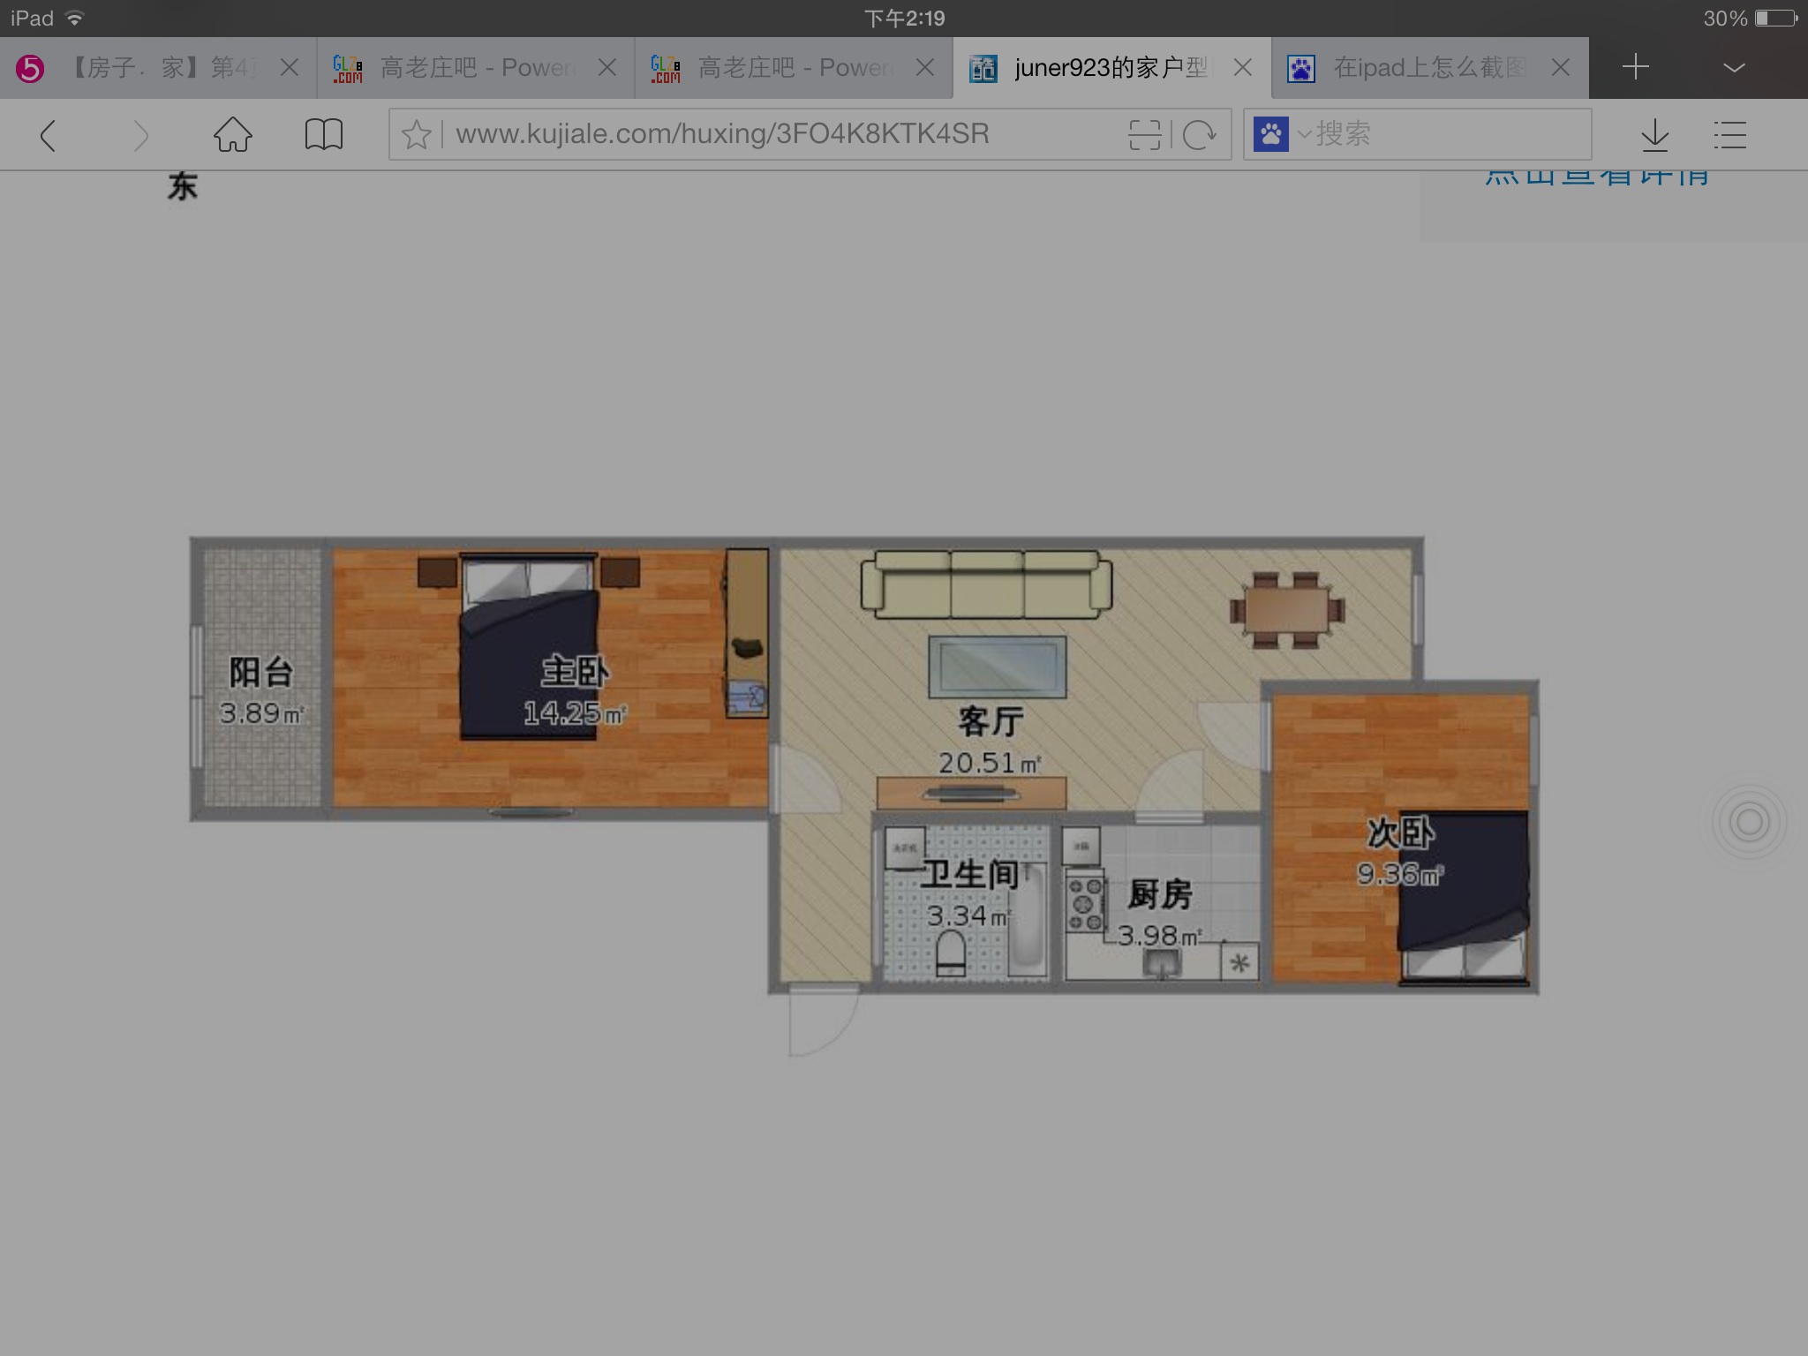The image size is (1808, 1356).
Task: Tap the 点击查看详情 link
Action: click(x=1596, y=177)
